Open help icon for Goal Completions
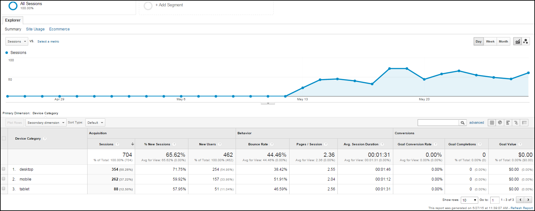 [480, 144]
